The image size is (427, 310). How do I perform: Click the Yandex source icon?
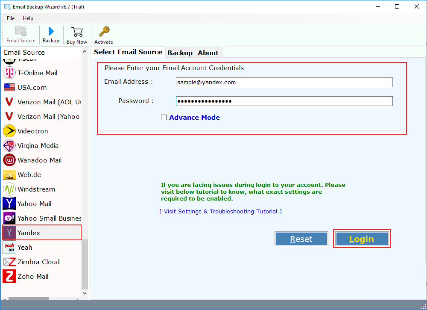tap(9, 233)
